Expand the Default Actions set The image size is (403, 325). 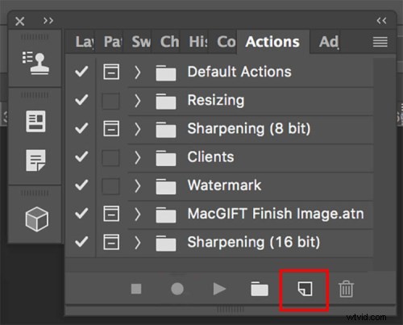(x=138, y=72)
